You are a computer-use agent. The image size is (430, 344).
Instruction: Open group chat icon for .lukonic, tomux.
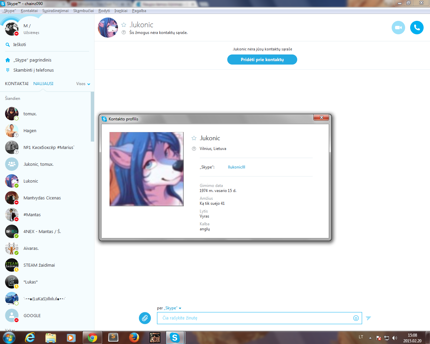pos(12,164)
